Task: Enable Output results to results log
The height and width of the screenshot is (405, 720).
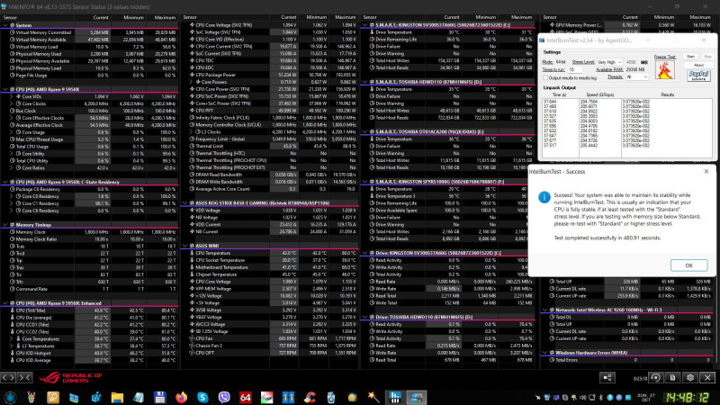Action: (545, 77)
